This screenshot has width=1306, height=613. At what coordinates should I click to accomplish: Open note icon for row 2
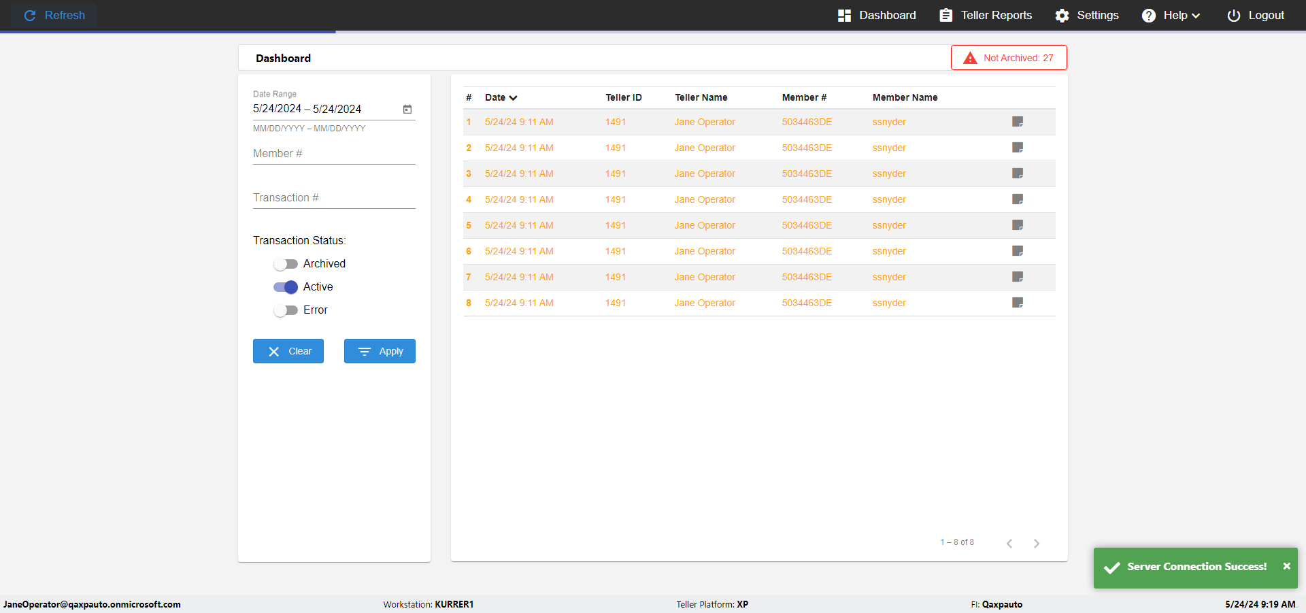[x=1018, y=148]
